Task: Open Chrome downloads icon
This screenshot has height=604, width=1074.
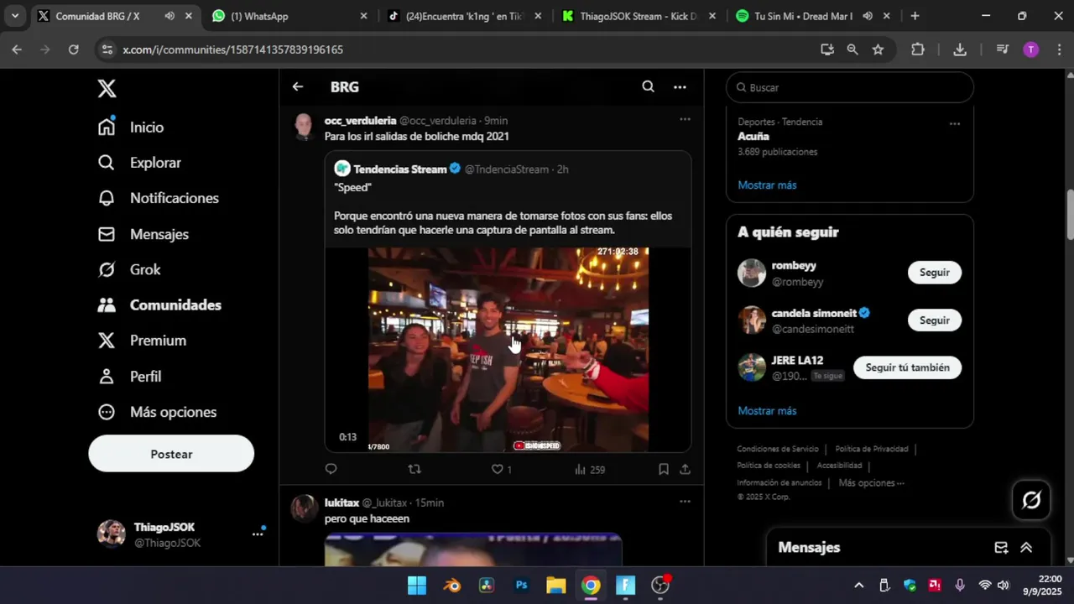Action: pyautogui.click(x=960, y=49)
